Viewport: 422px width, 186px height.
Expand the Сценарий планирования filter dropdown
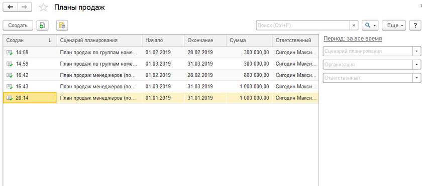[x=417, y=51]
